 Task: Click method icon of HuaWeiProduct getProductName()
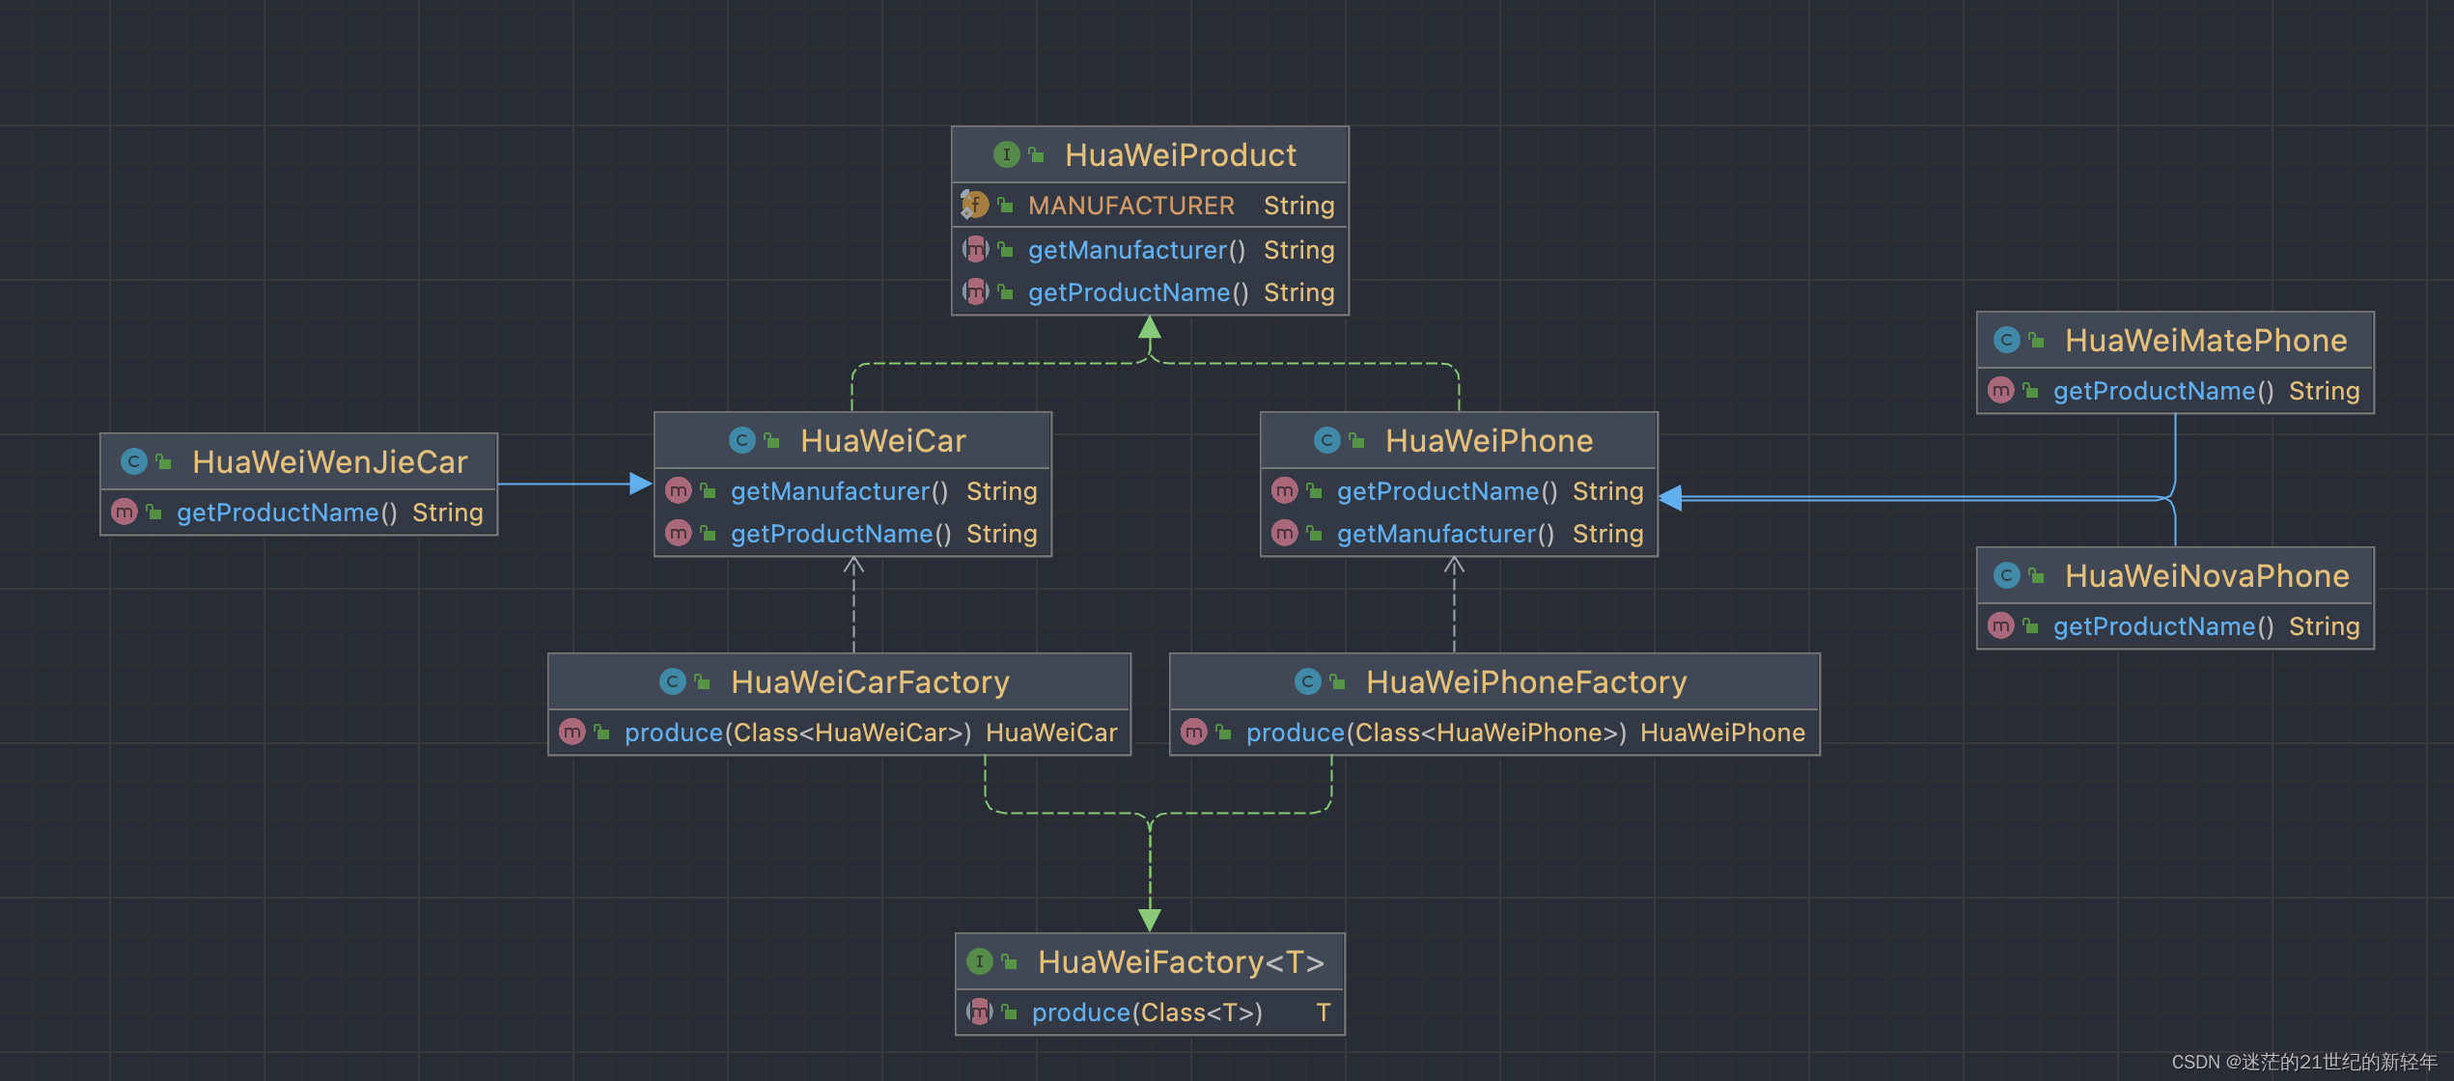(x=976, y=291)
